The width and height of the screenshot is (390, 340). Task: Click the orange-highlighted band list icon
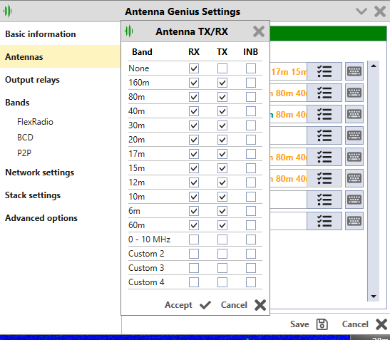(324, 178)
